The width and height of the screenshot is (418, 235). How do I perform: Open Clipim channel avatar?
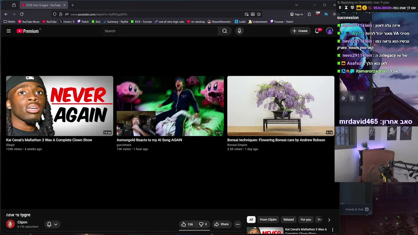(x=10, y=224)
